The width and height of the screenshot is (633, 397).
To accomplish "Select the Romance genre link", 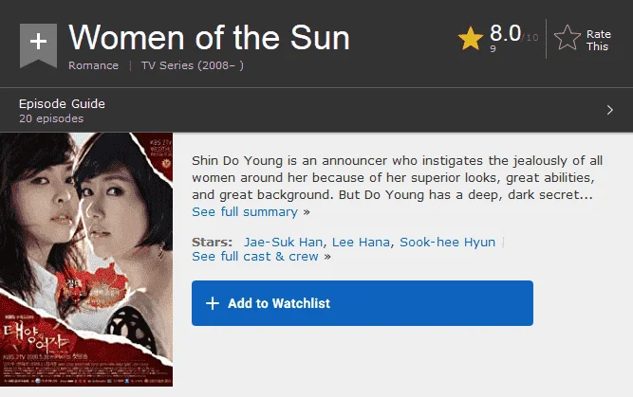I will click(93, 65).
